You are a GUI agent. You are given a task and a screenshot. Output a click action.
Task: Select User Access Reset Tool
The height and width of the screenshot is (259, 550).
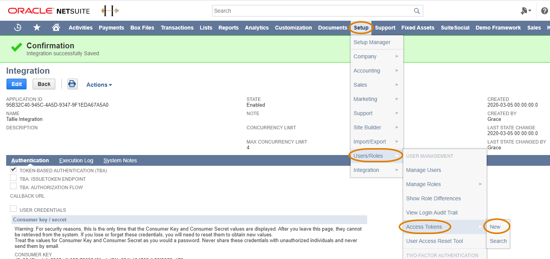445,241
